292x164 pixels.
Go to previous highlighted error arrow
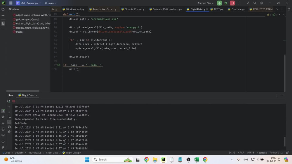pos(279,15)
